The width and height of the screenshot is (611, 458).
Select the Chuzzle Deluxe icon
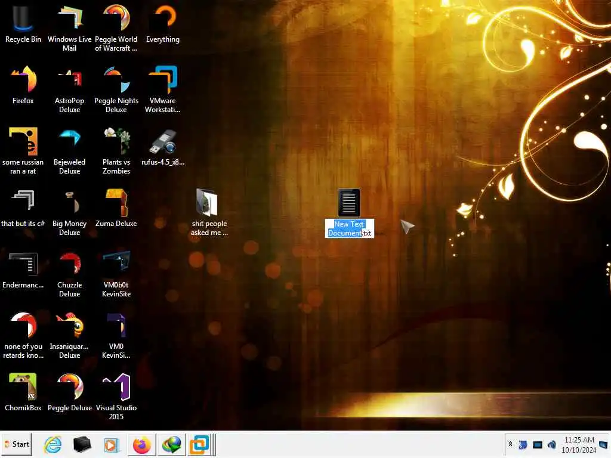69,273
